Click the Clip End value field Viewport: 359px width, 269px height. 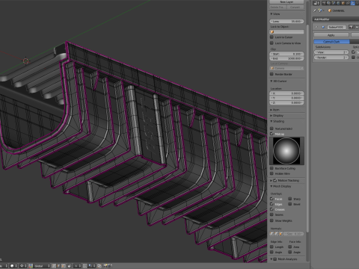point(286,58)
